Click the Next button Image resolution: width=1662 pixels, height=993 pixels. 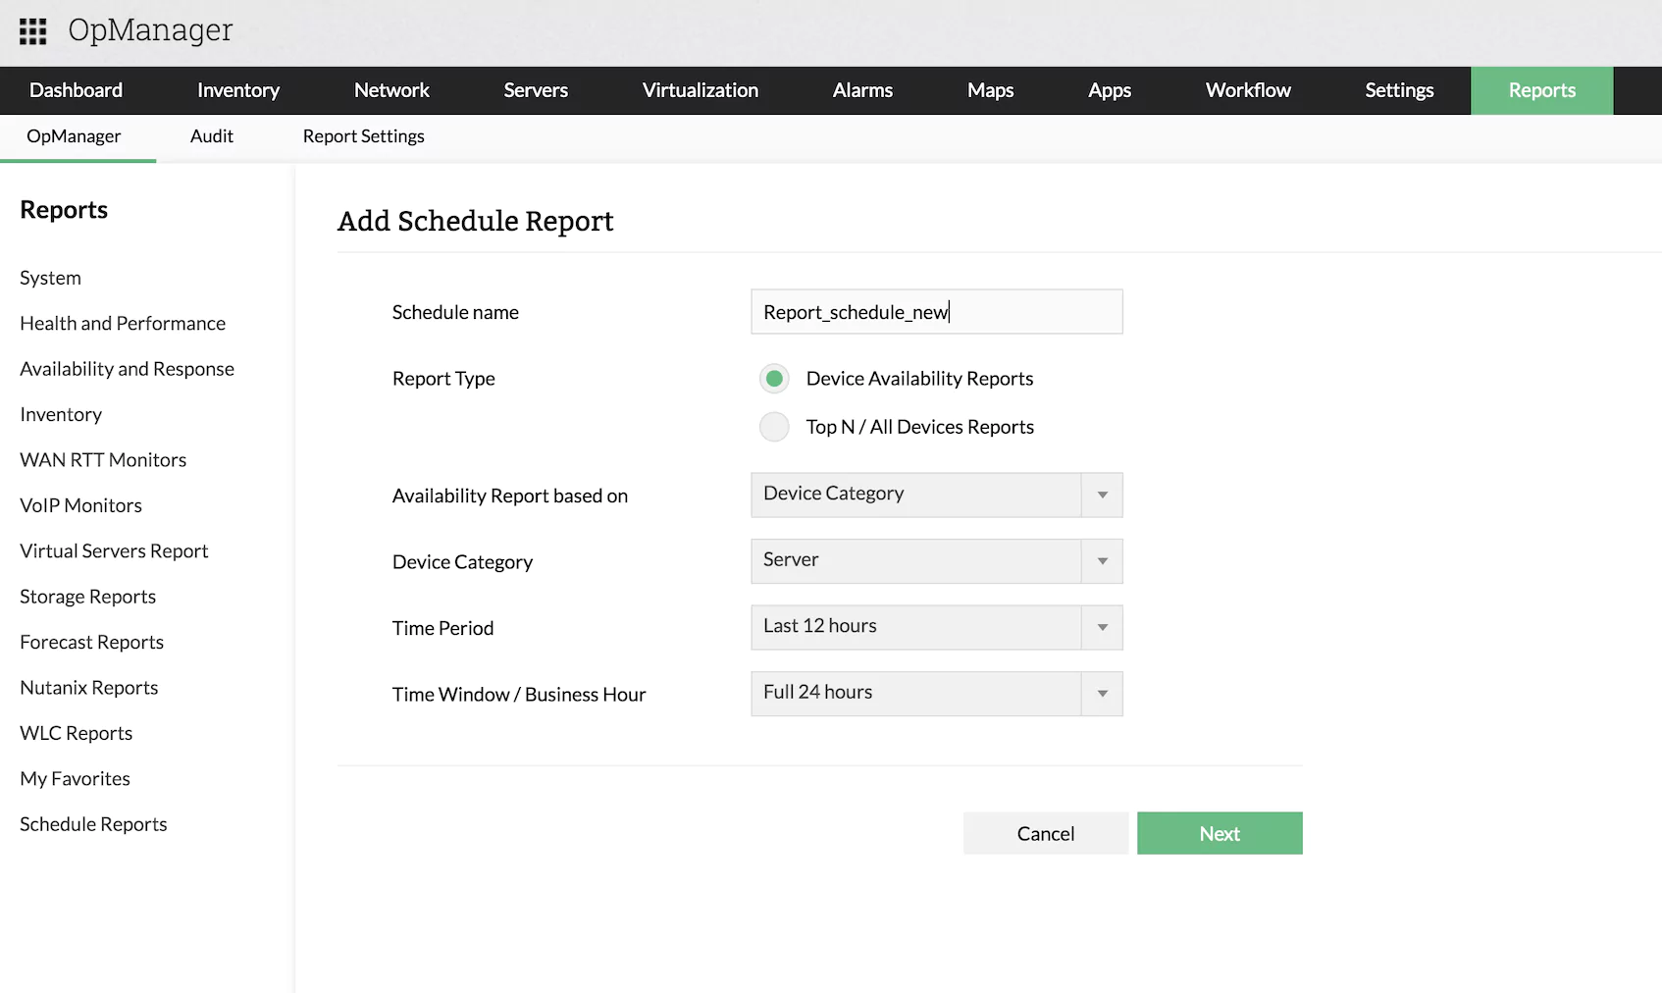pyautogui.click(x=1220, y=833)
